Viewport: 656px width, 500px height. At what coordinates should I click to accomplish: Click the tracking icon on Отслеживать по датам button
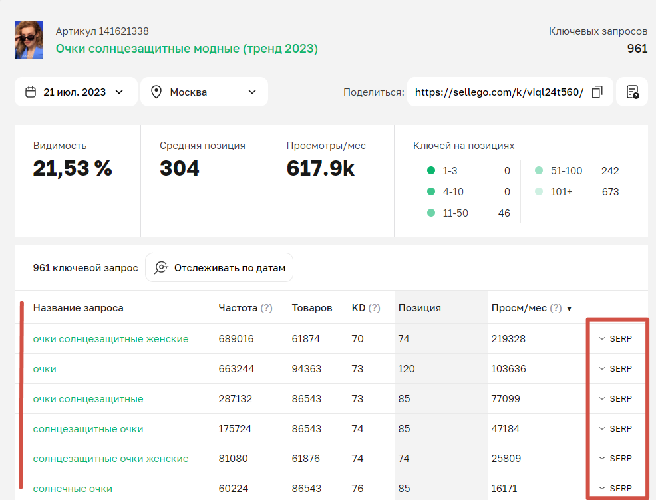point(160,267)
